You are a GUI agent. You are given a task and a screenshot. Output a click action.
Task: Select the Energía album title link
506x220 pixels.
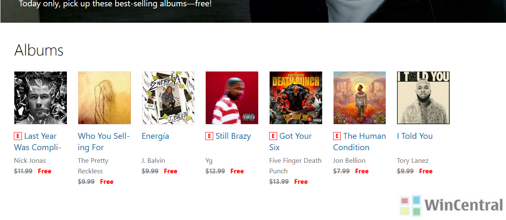[x=155, y=136]
